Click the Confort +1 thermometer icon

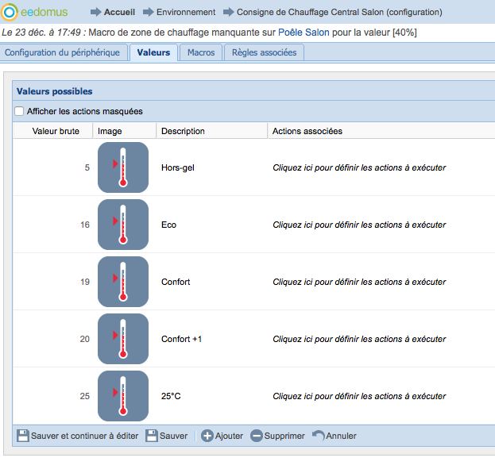122,339
